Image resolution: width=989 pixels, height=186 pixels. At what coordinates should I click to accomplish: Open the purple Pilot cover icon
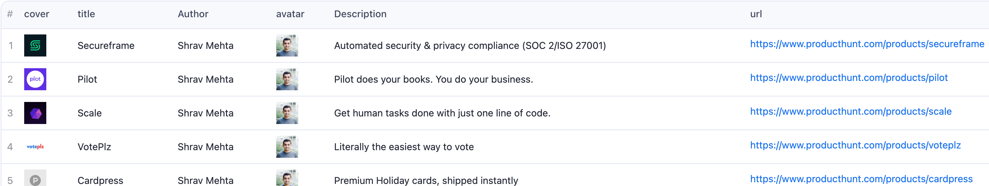click(35, 79)
